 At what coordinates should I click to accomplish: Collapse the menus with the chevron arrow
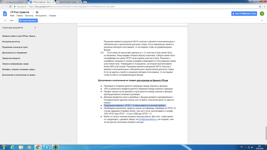coord(262,21)
